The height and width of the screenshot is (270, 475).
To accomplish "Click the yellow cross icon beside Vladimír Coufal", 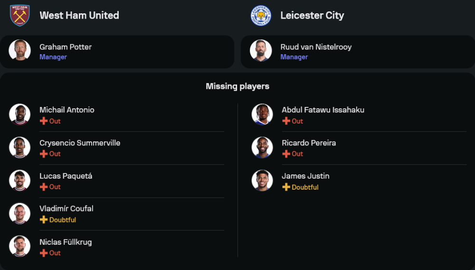I will tap(44, 220).
